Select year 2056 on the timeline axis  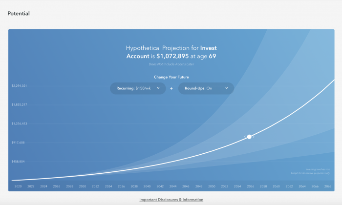tap(250, 186)
